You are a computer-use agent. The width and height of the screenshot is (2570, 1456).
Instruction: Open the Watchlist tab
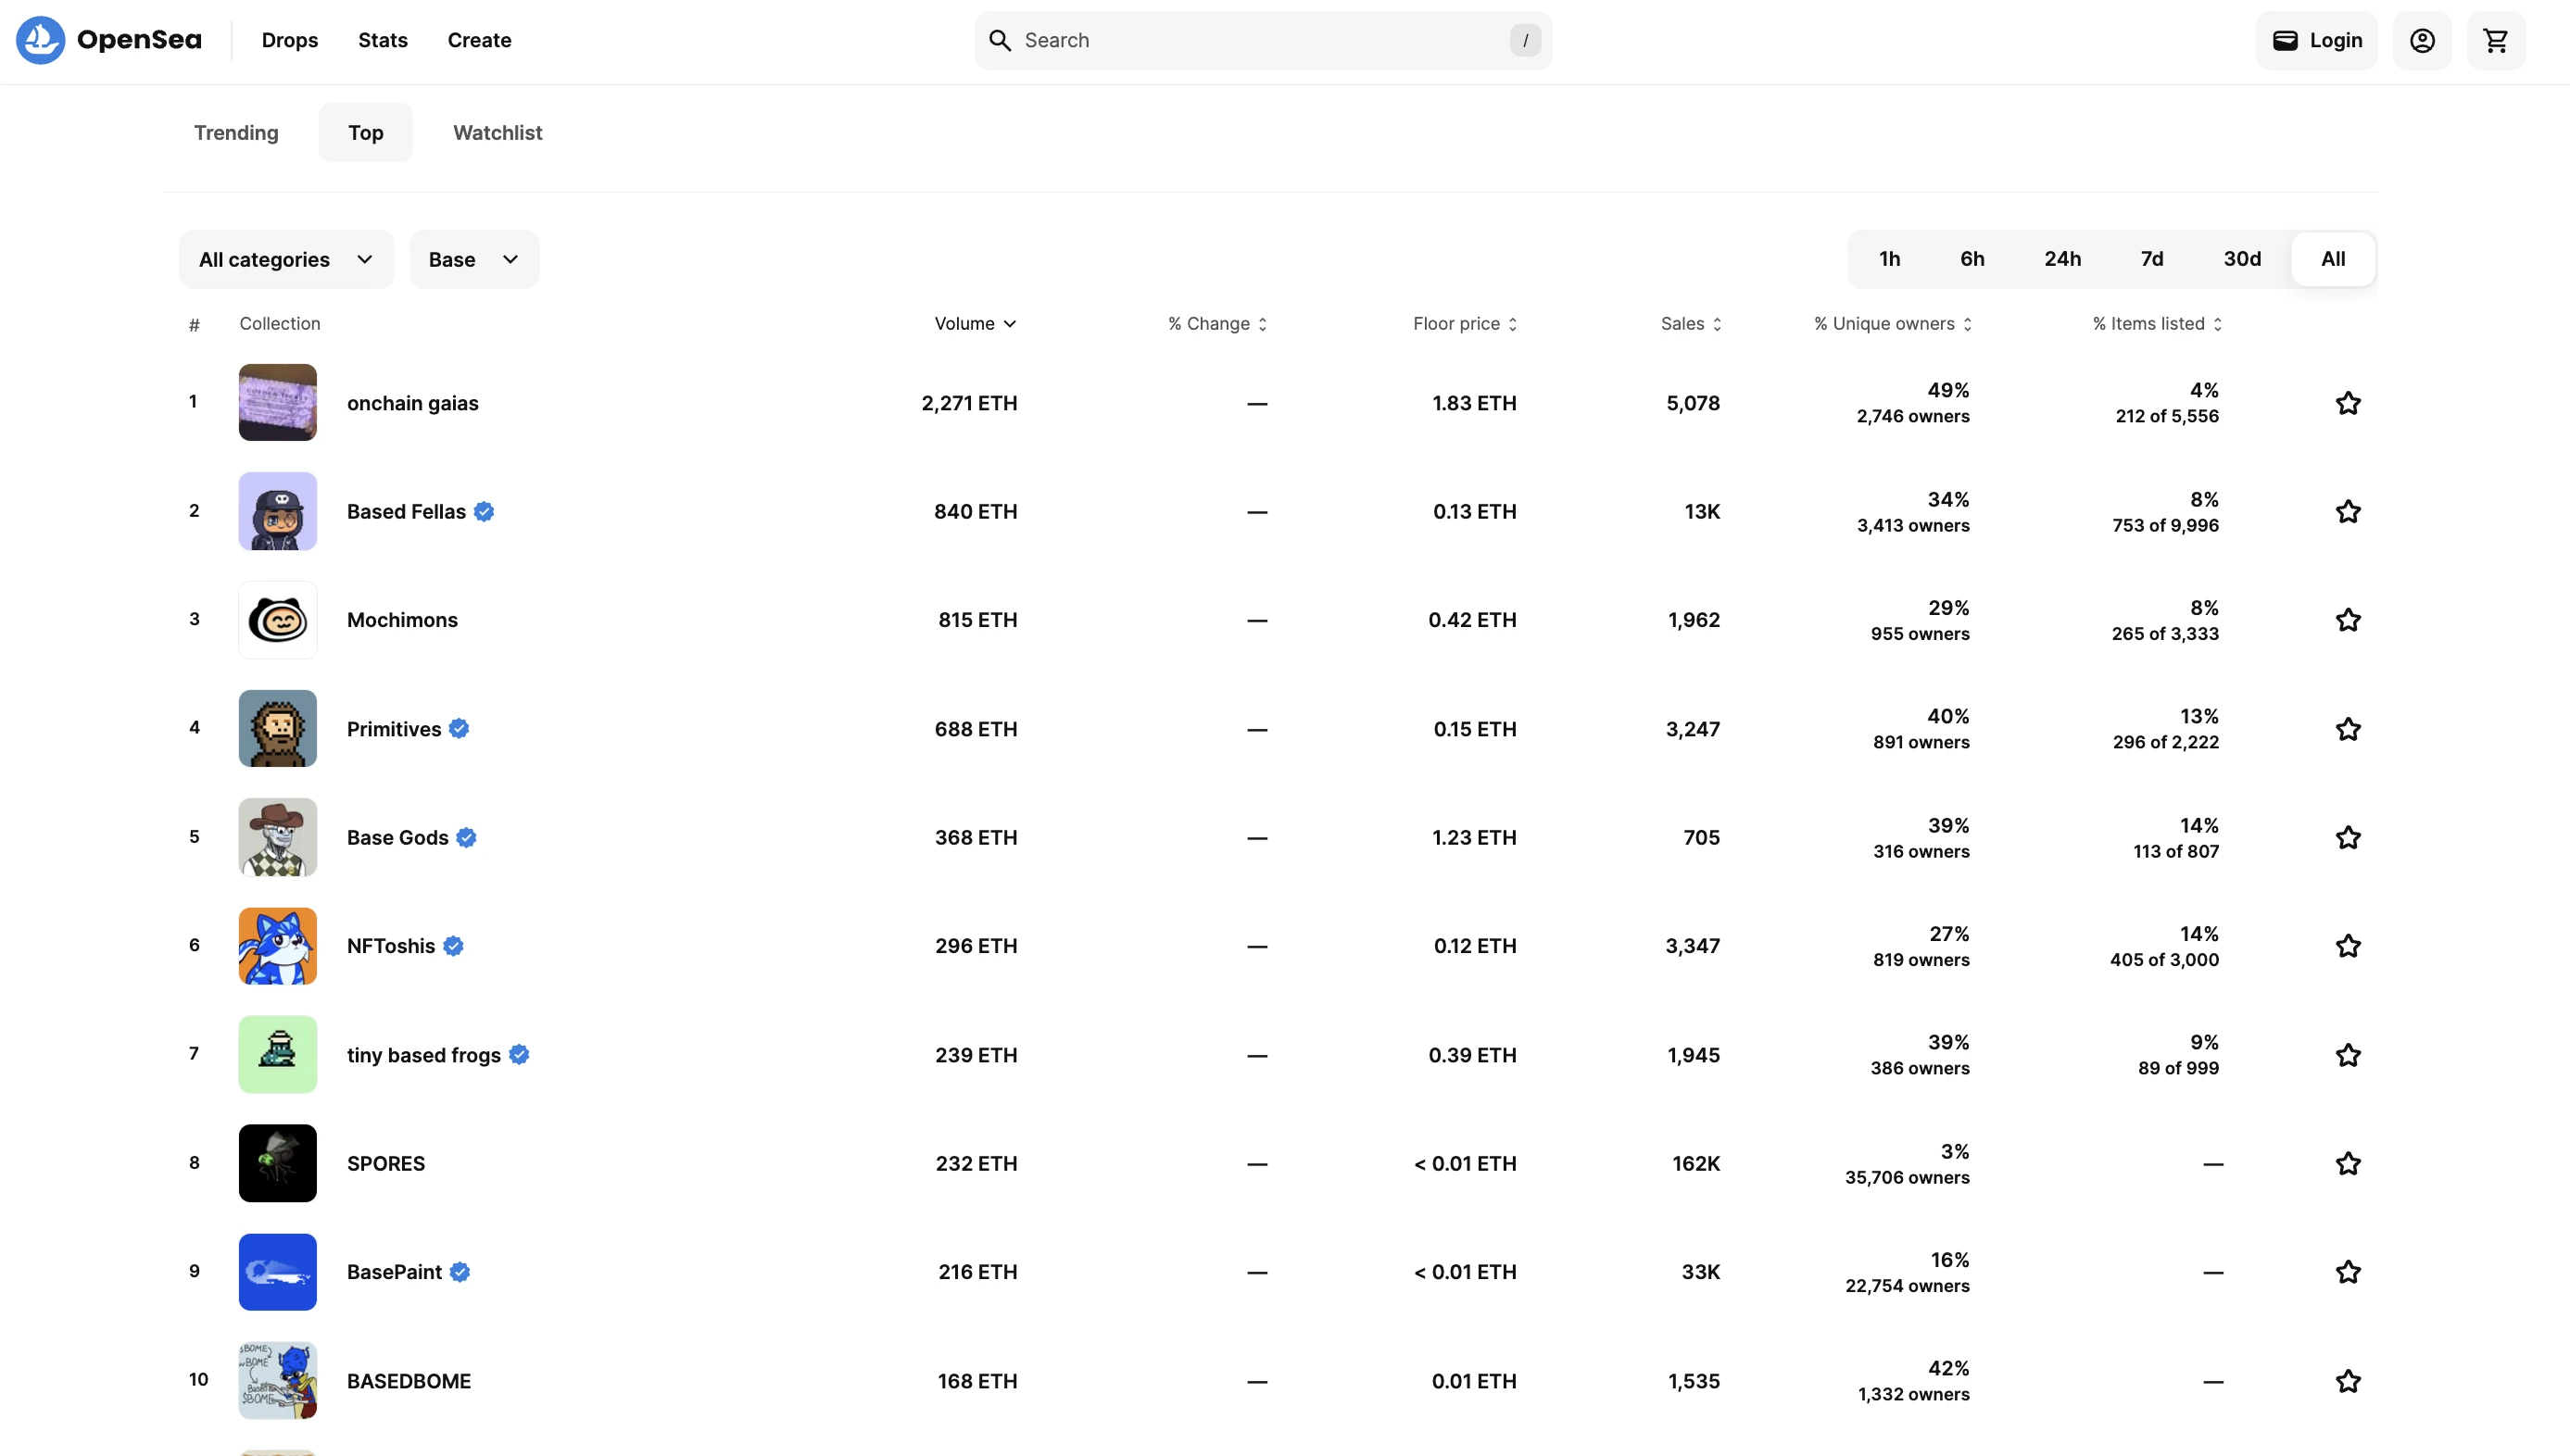pyautogui.click(x=497, y=132)
